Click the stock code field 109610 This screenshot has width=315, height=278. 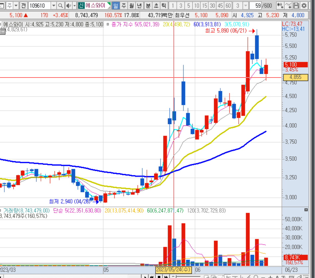point(40,6)
